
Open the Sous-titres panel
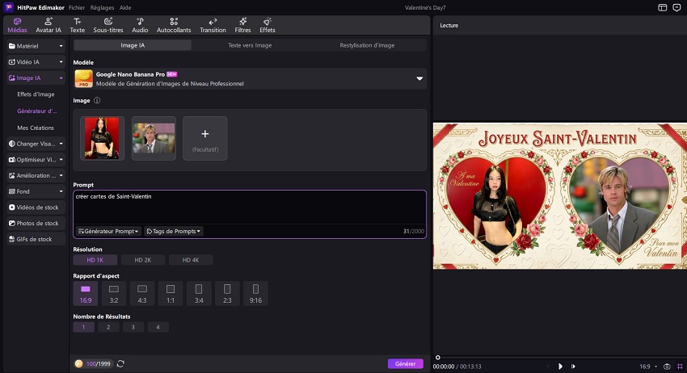coord(107,24)
